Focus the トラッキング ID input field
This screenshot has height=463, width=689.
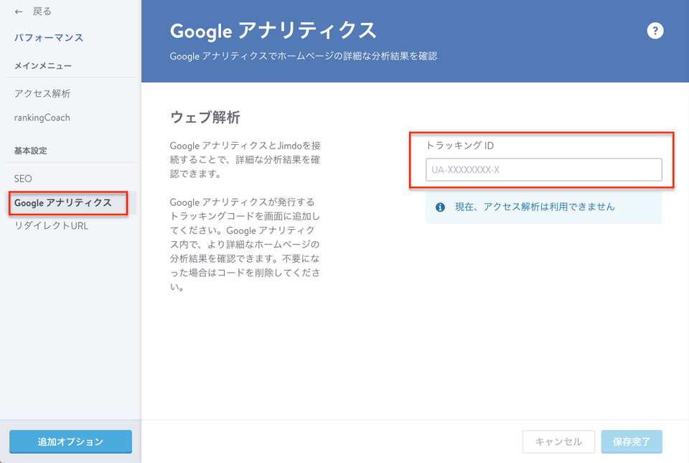coord(543,169)
